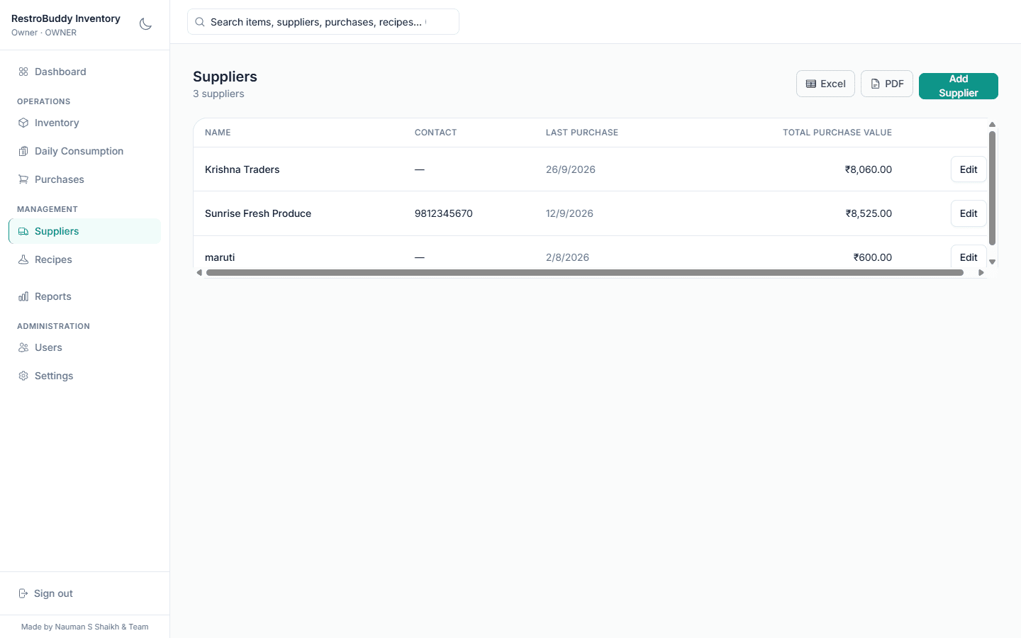Click the Excel spreadsheet icon
Screen dimensions: 1021x638
[x=811, y=84]
